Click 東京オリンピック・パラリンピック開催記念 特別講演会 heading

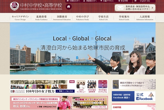[36, 99]
